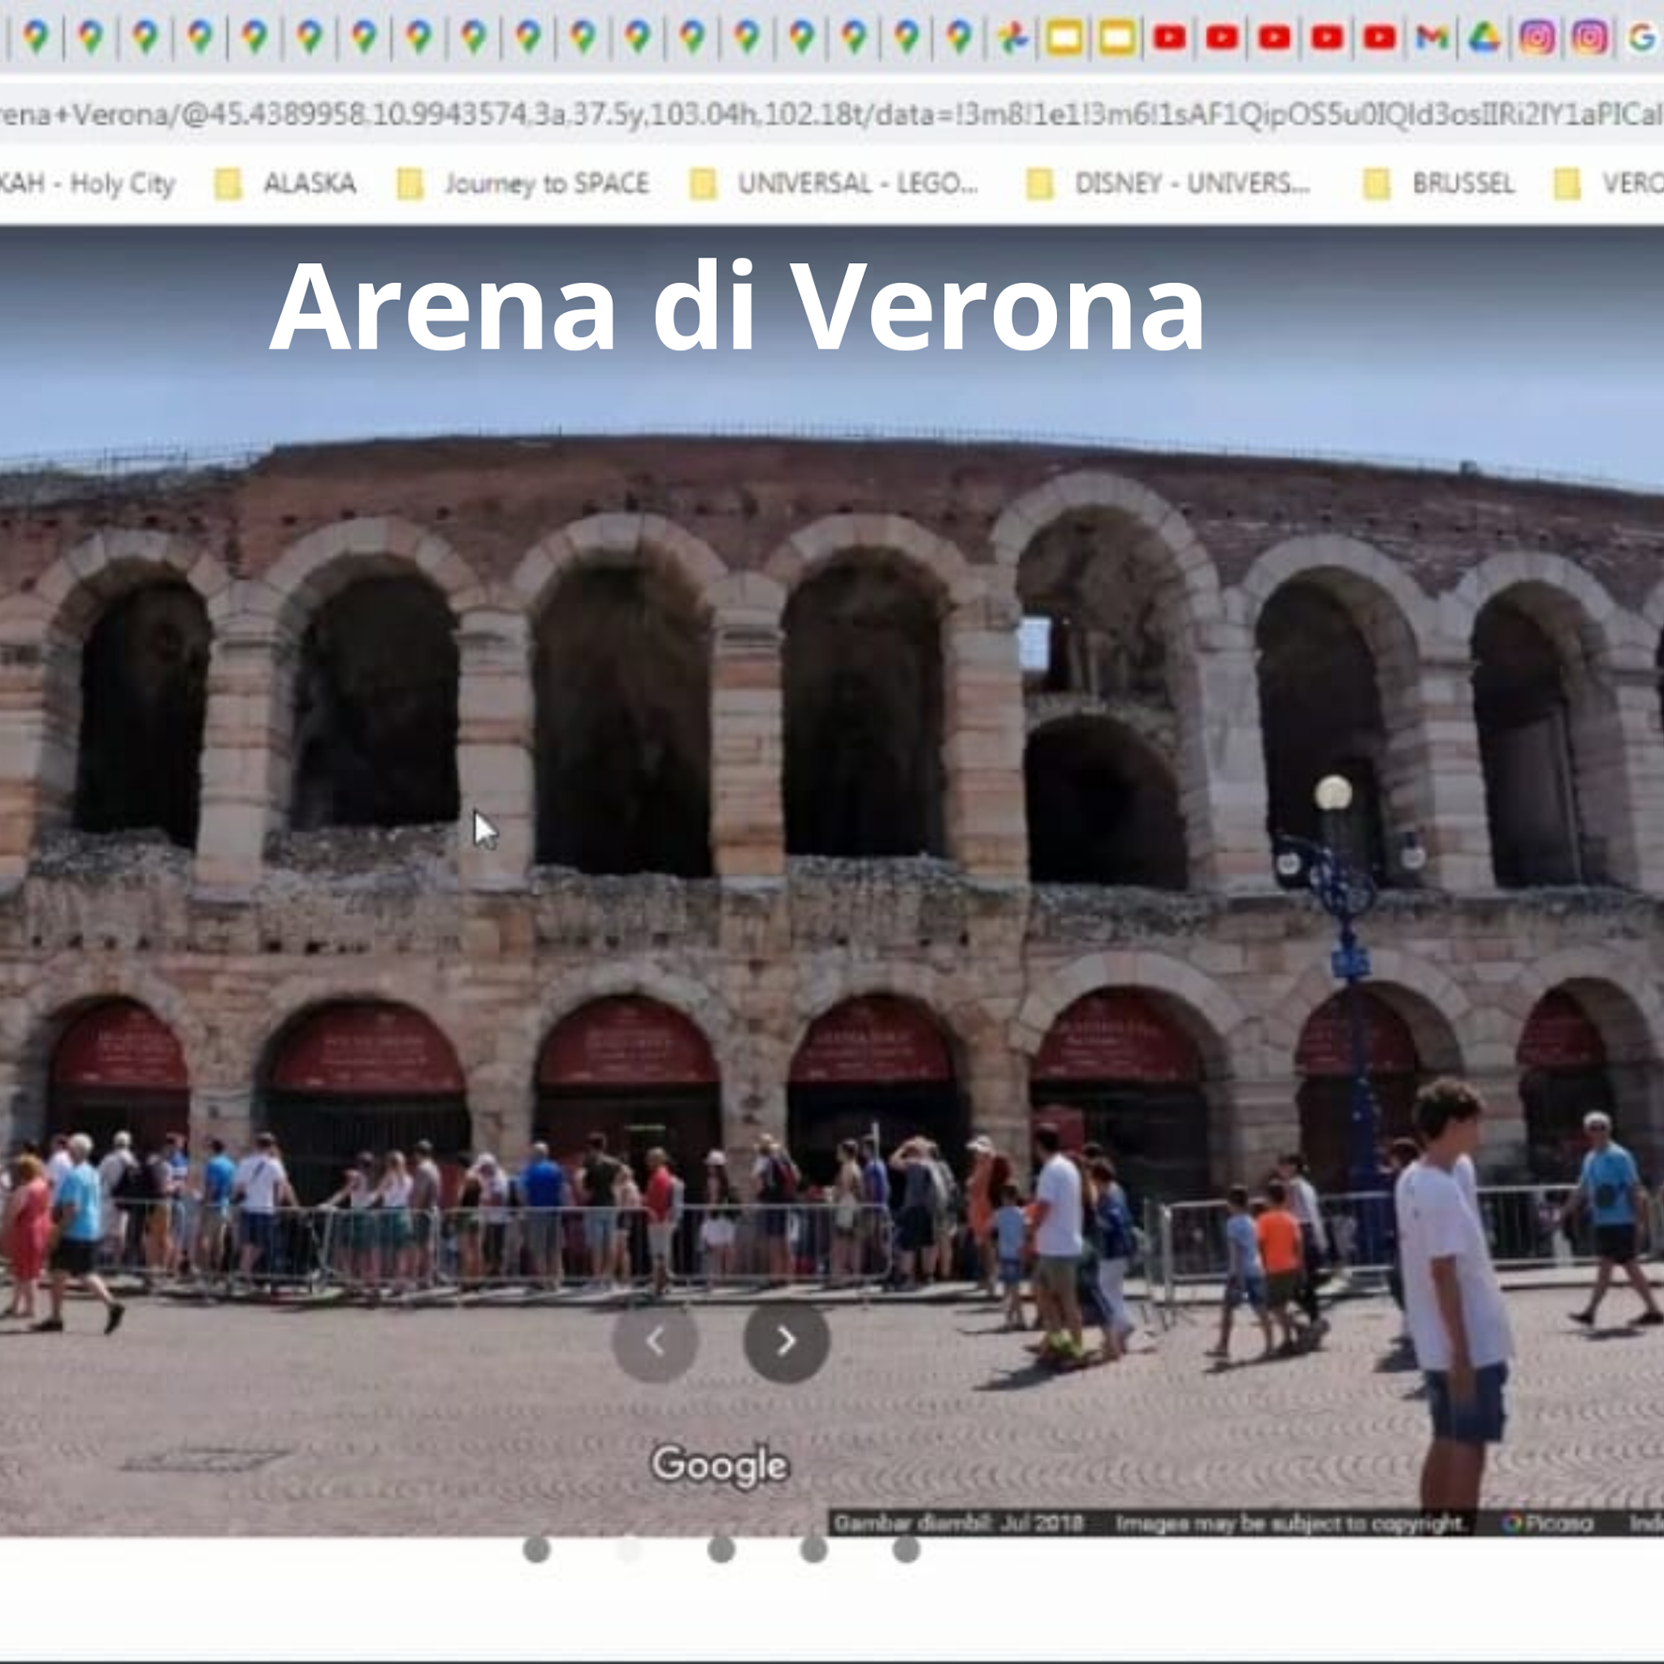Screen dimensions: 1664x1664
Task: Switch to the Google Drive tab
Action: coord(1484,38)
